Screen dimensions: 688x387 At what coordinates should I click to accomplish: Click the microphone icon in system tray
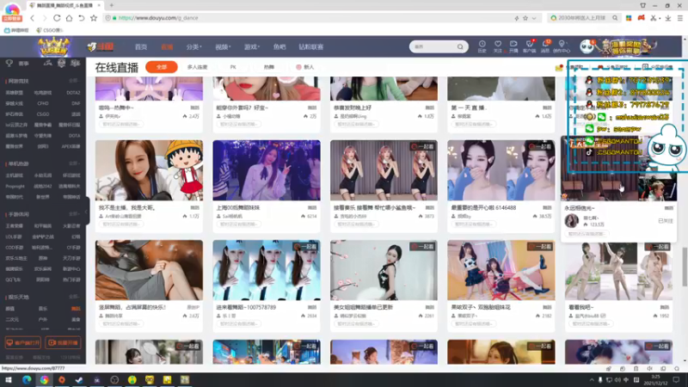(599, 380)
